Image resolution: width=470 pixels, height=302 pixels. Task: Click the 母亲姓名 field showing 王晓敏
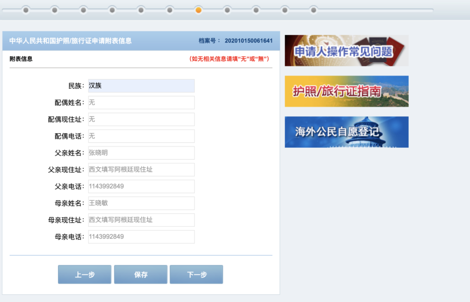pyautogui.click(x=140, y=203)
